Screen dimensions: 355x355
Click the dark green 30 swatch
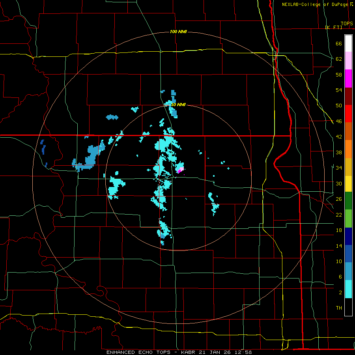pyautogui.click(x=348, y=201)
